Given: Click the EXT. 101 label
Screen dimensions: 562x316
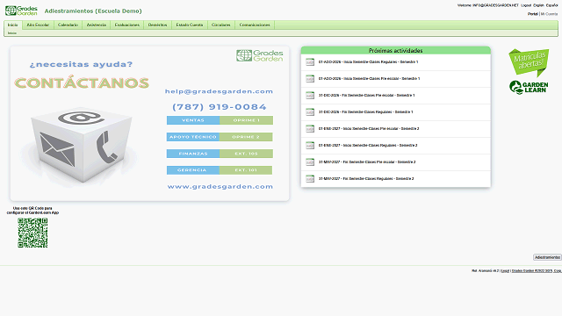Looking at the screenshot, I should click(246, 170).
